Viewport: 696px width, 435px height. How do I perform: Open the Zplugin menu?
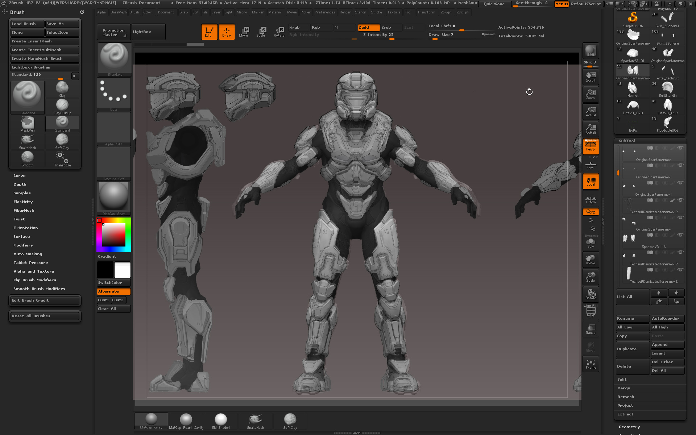pos(446,12)
